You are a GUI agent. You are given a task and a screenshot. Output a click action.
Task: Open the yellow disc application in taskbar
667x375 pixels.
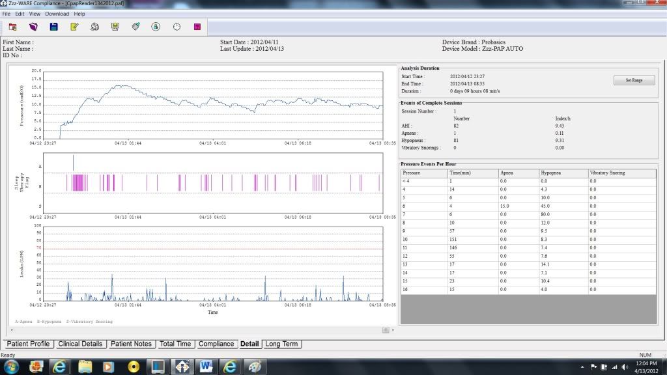134,367
